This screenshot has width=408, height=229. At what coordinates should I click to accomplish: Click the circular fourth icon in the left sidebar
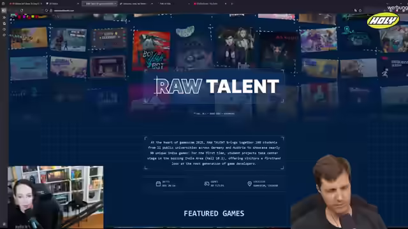[x=4, y=29]
